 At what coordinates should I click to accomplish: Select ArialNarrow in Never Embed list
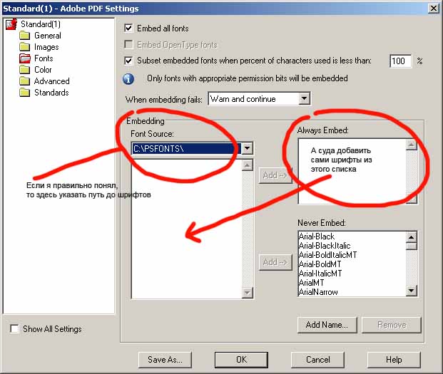(318, 292)
